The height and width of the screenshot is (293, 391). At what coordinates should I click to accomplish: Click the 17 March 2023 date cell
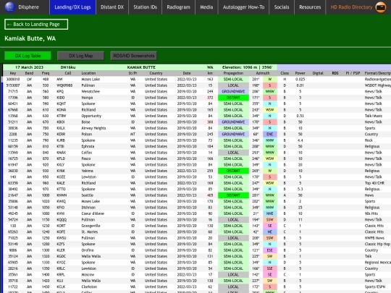[29, 67]
